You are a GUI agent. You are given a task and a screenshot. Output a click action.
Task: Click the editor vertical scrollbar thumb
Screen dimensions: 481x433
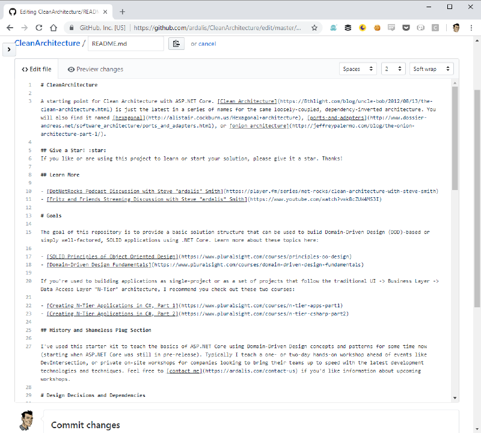pos(455,138)
